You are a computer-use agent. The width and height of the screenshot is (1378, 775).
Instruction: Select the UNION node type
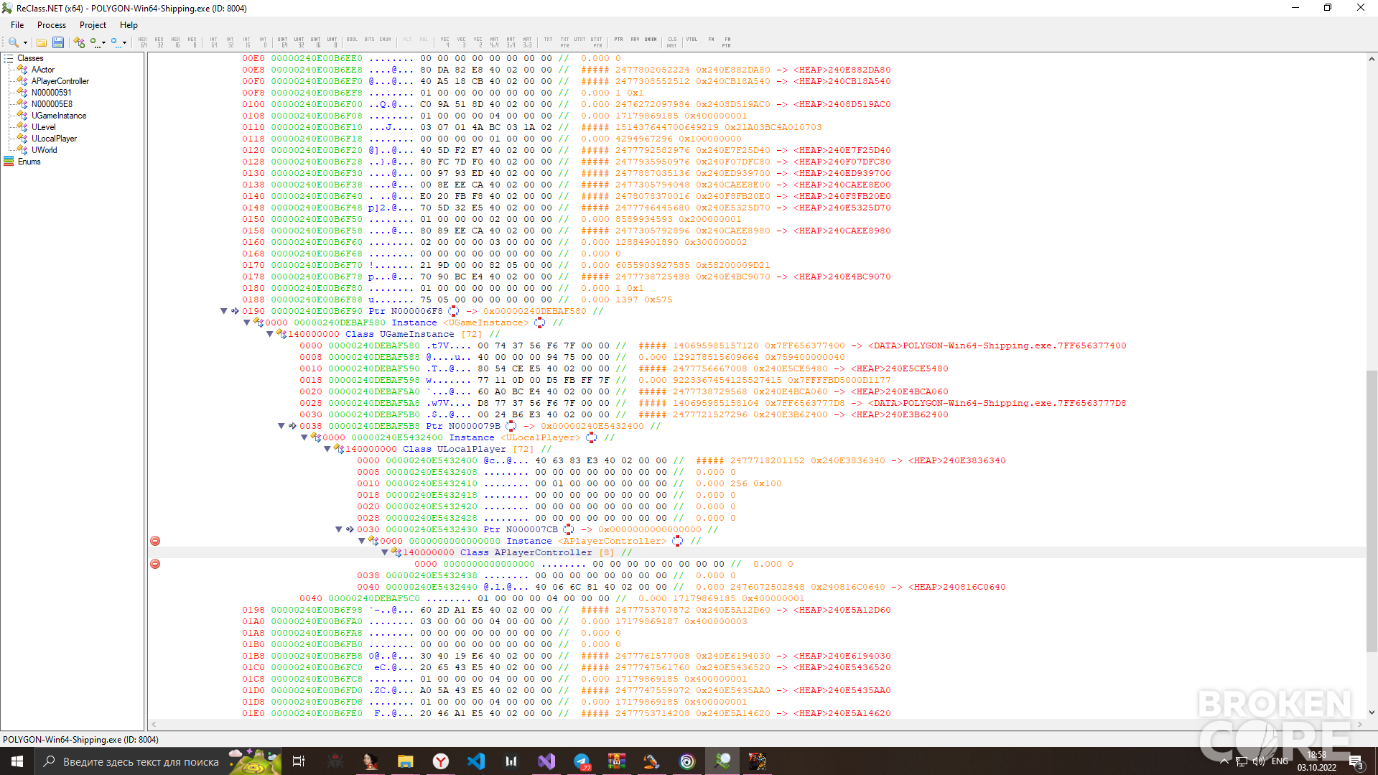[651, 40]
